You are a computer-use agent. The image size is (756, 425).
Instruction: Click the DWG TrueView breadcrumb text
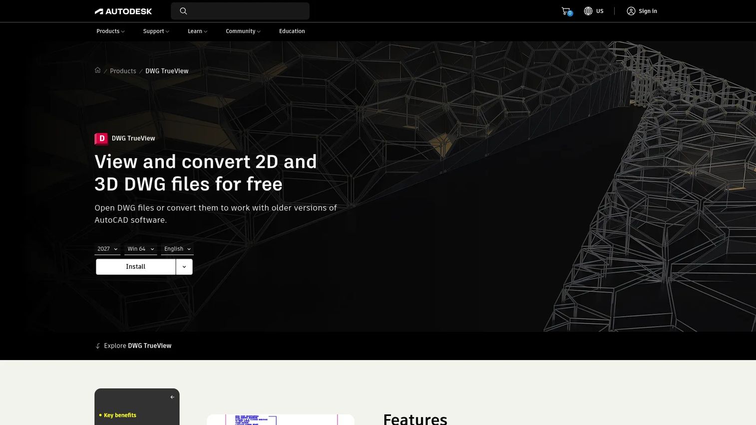(167, 71)
